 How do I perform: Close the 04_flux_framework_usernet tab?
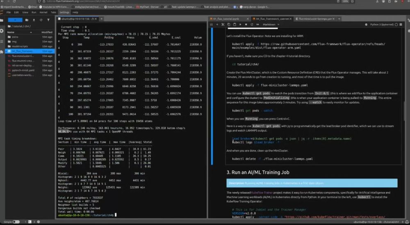click(290, 19)
